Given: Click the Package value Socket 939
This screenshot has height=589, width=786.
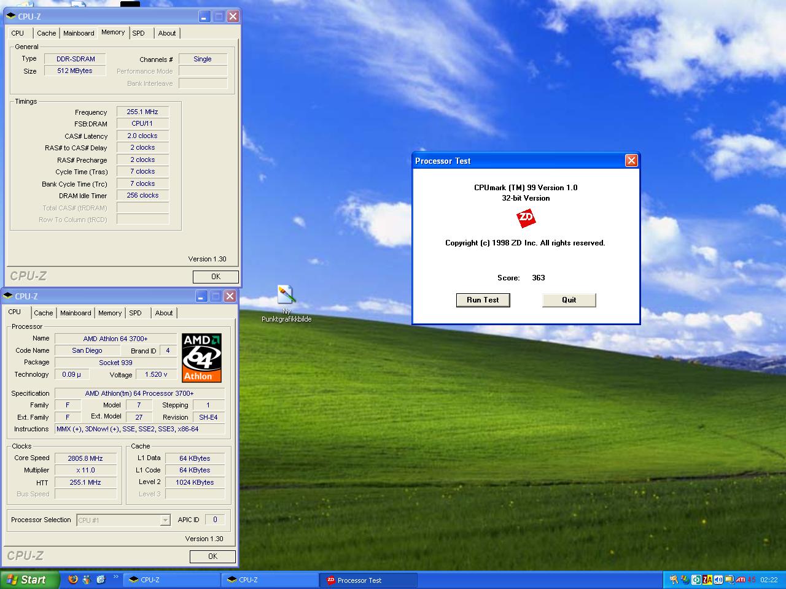Looking at the screenshot, I should tap(115, 363).
